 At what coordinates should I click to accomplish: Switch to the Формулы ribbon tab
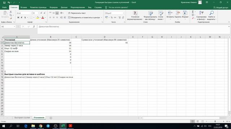53,7
